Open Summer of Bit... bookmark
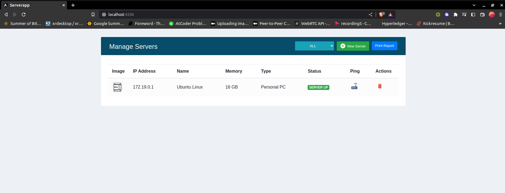 pyautogui.click(x=23, y=24)
